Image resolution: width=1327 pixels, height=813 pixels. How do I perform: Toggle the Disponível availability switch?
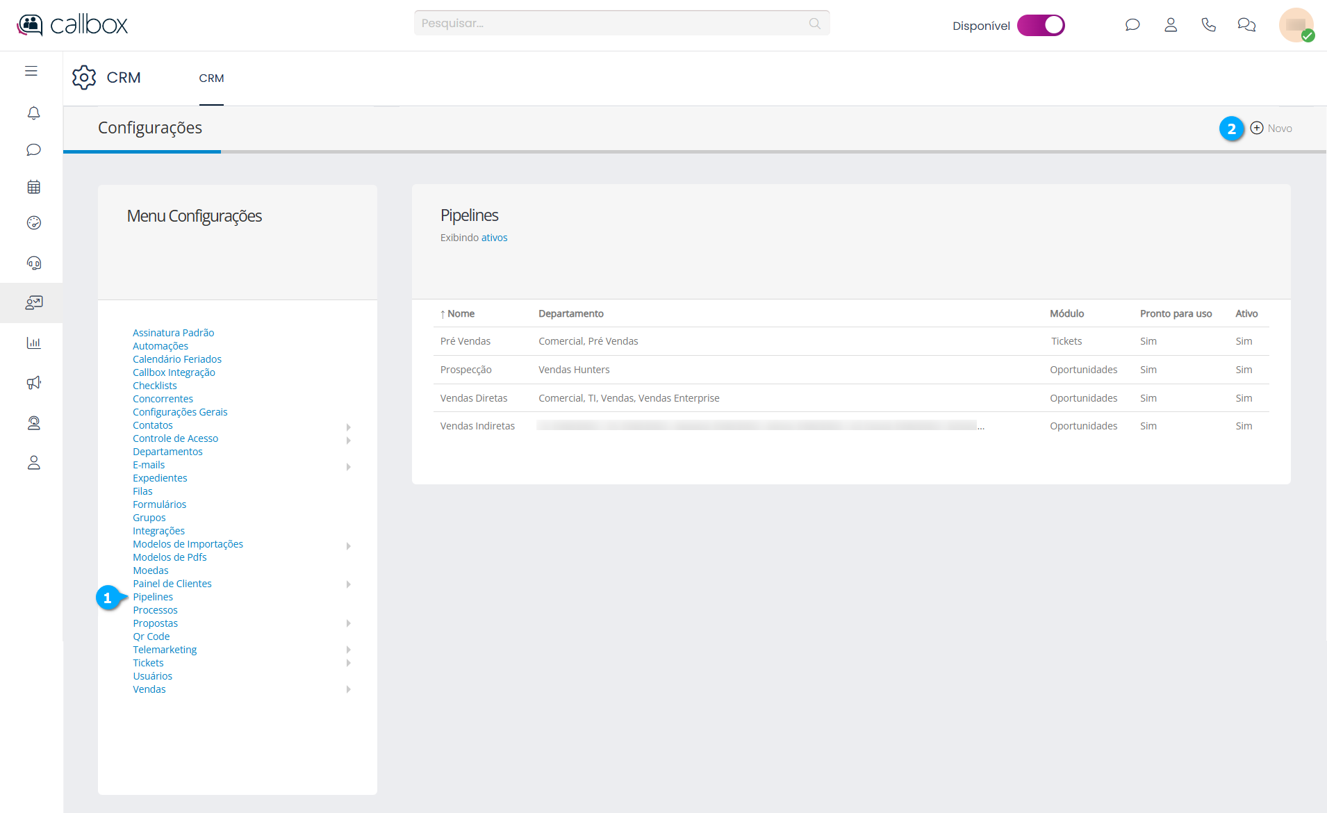coord(1040,25)
